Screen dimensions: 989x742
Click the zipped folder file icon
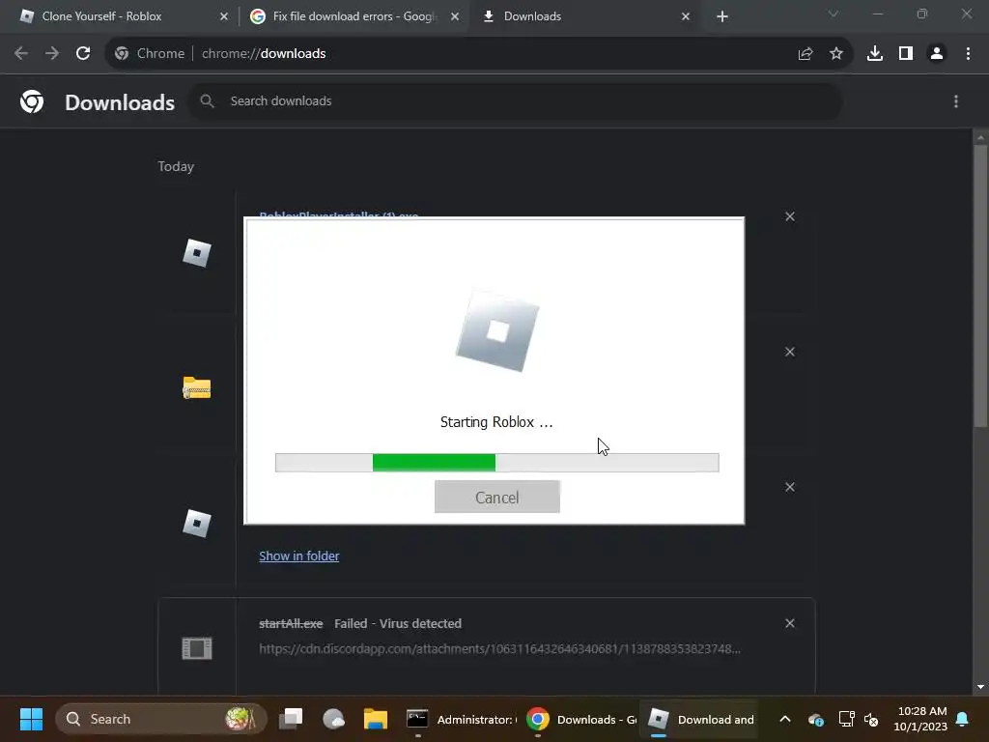coord(197,387)
